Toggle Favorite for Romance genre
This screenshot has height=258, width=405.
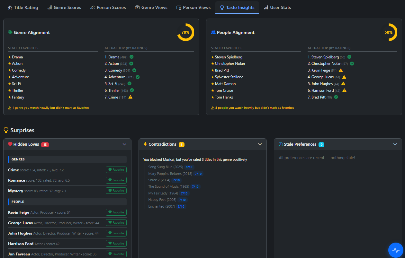tap(116, 180)
